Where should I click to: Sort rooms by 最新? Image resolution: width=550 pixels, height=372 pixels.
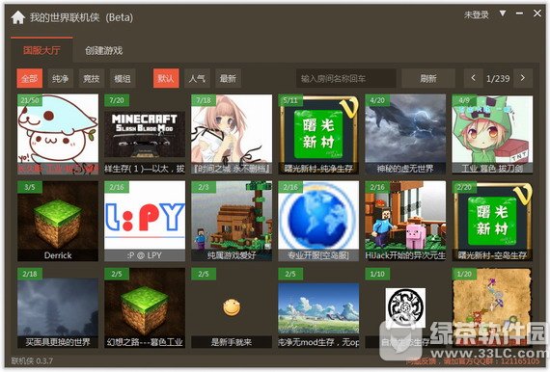(228, 78)
